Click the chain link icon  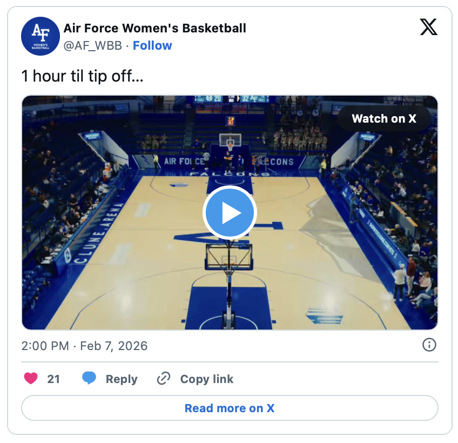[x=163, y=379]
